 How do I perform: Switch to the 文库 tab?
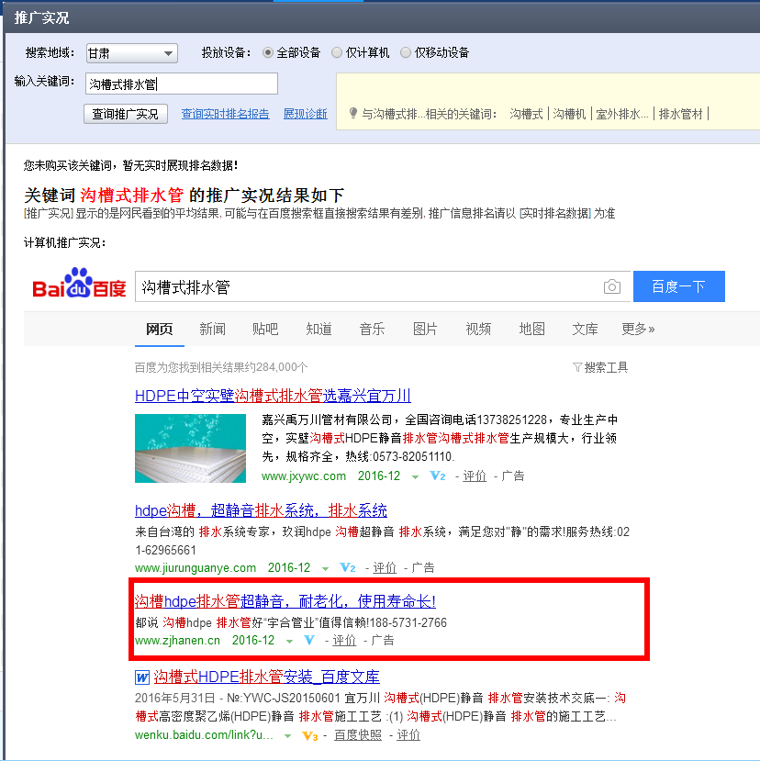pyautogui.click(x=585, y=329)
